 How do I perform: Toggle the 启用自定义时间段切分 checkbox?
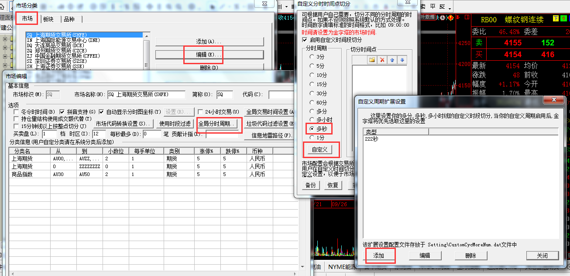pos(305,40)
